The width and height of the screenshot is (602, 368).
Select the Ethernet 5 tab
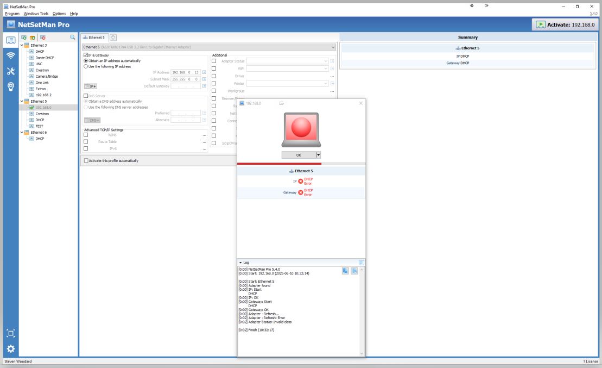(x=94, y=38)
